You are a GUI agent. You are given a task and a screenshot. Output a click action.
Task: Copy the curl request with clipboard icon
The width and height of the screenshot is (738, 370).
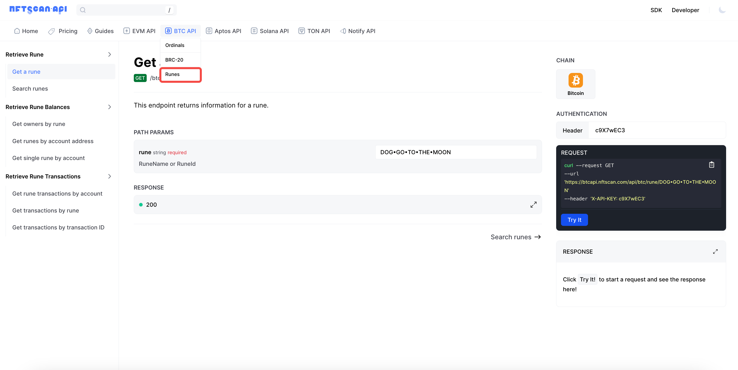tap(711, 165)
